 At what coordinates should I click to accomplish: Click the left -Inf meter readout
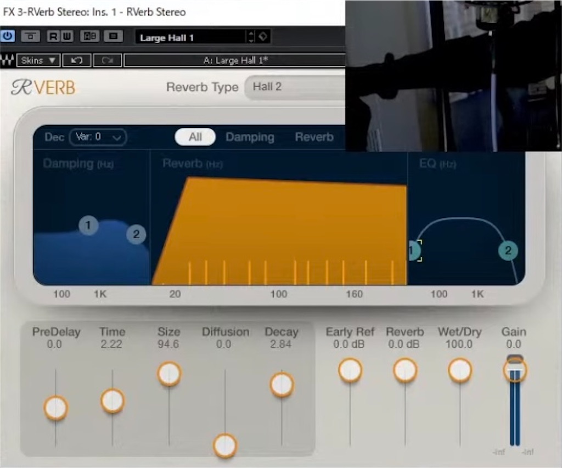(499, 452)
